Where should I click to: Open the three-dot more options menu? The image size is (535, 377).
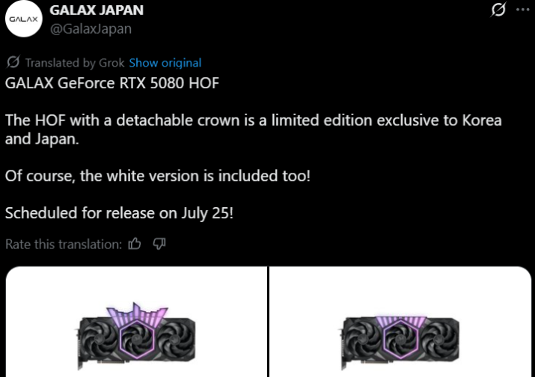coord(523,10)
